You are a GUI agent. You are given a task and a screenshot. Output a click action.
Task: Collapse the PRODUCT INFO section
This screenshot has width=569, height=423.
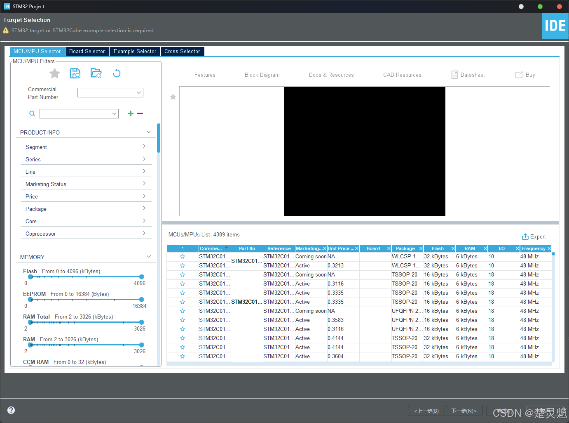149,132
